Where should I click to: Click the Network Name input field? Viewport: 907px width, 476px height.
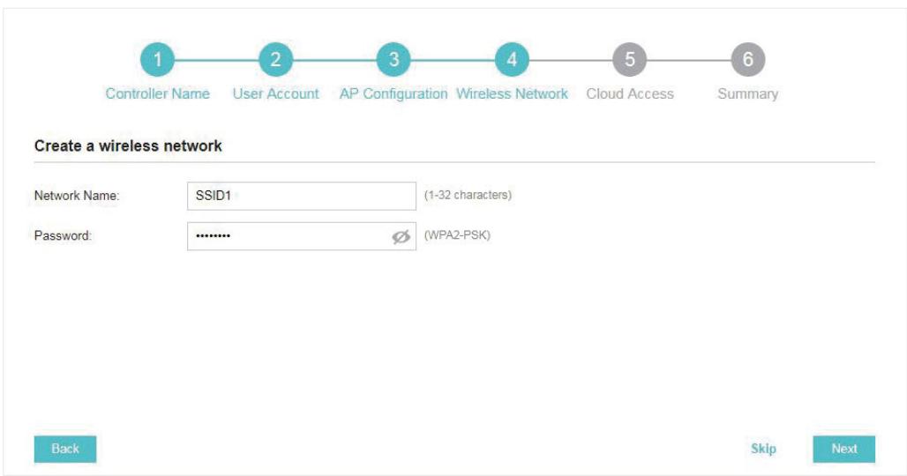[302, 196]
